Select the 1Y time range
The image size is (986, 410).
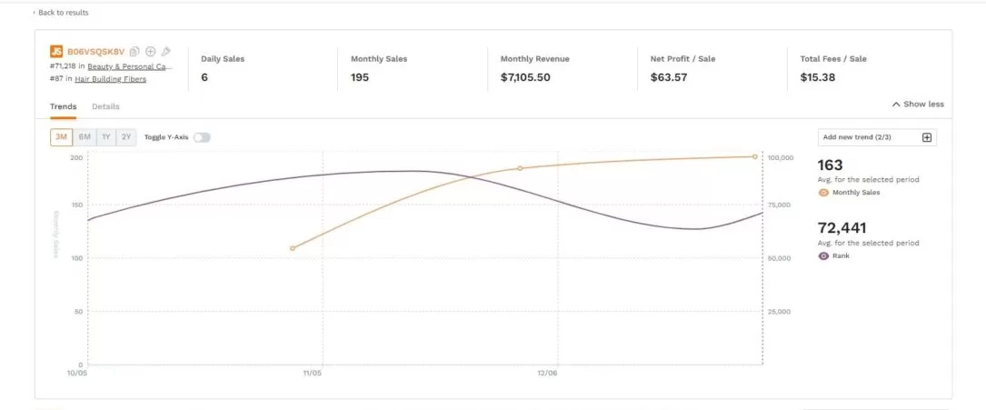(x=106, y=137)
